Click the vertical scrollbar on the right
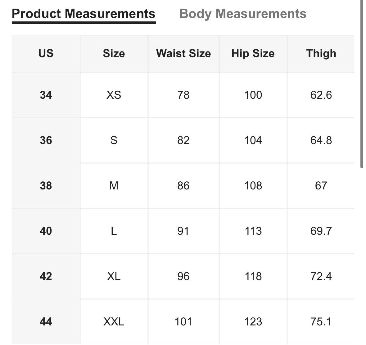 pos(362,84)
